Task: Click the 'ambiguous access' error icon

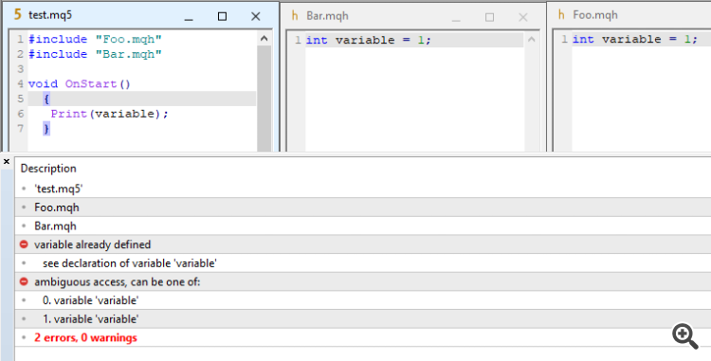Action: pyautogui.click(x=24, y=281)
